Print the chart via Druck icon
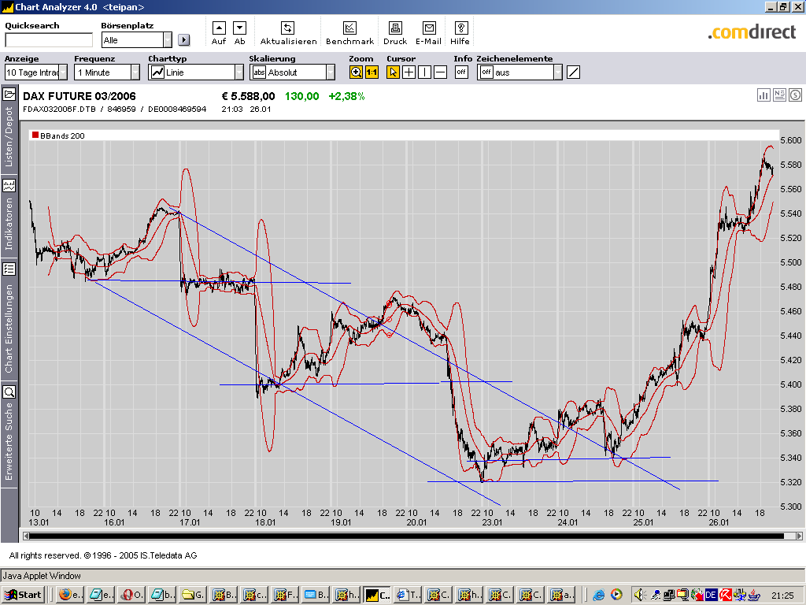806x605 pixels. 395,28
